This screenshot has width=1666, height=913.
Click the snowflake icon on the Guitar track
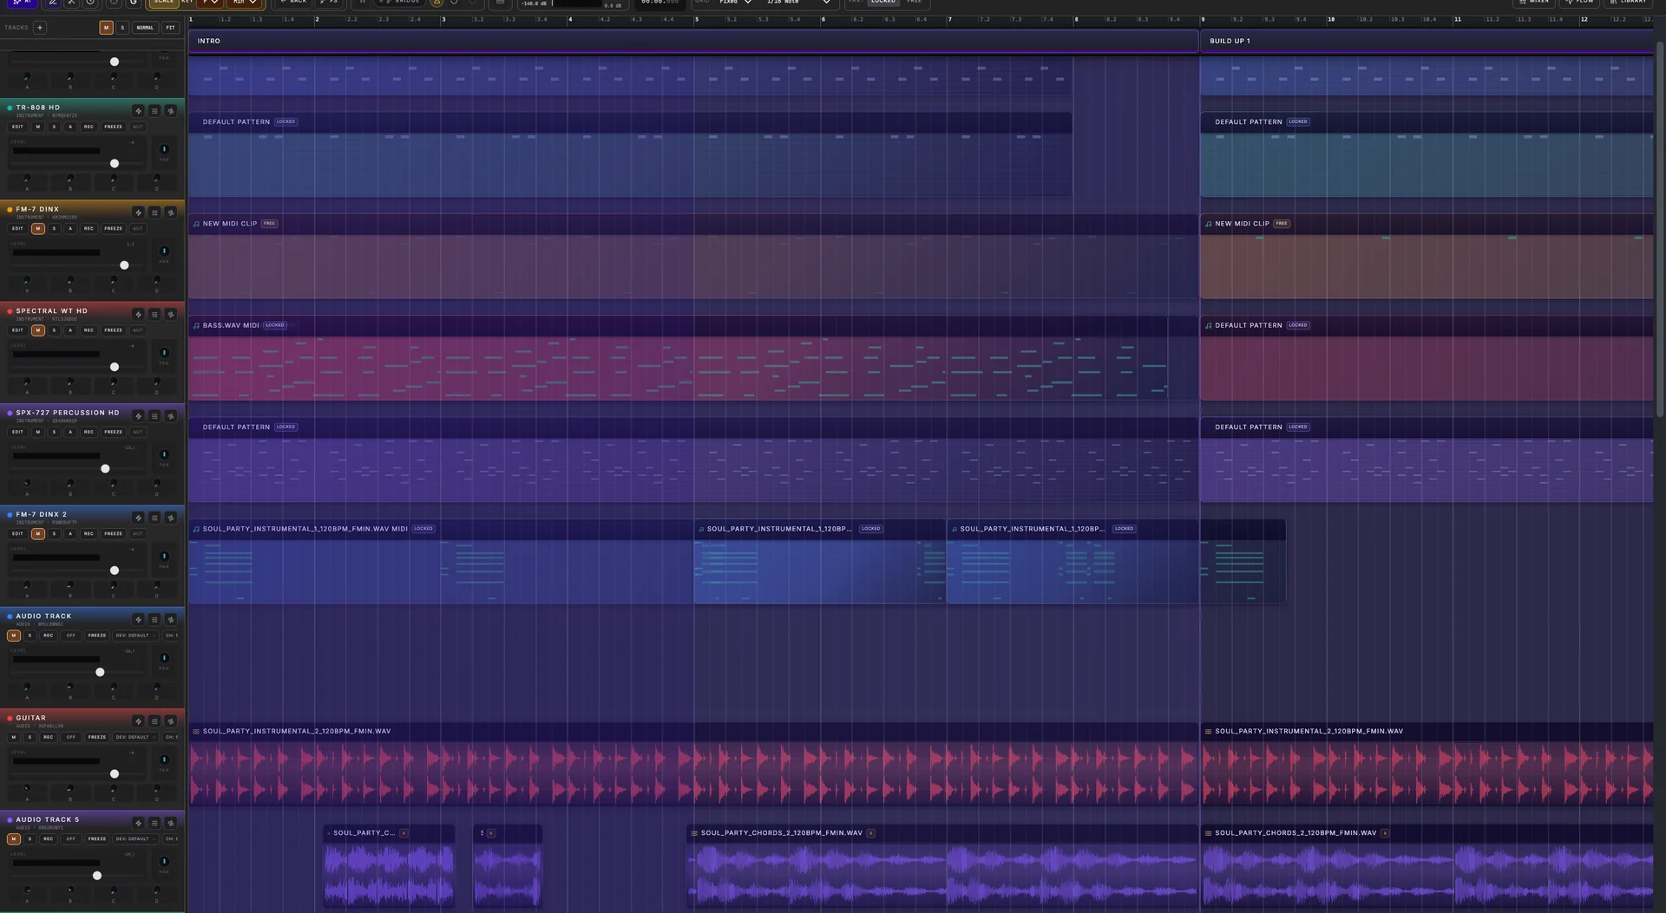tap(171, 721)
